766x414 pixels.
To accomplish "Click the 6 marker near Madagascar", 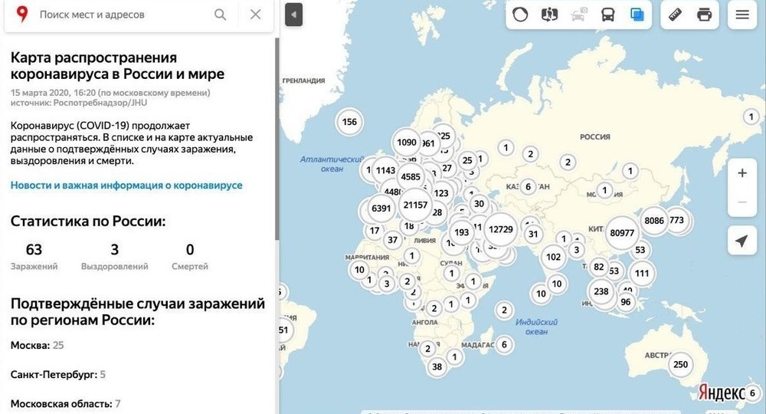I will [505, 344].
